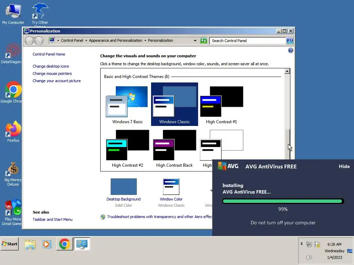The width and height of the screenshot is (354, 265).
Task: Click the Personalization control panel taskbar button
Action: 82,244
